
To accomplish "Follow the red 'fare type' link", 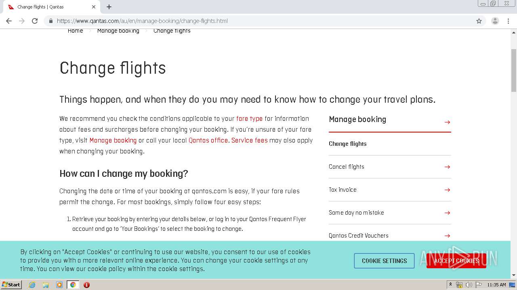I will tap(249, 119).
